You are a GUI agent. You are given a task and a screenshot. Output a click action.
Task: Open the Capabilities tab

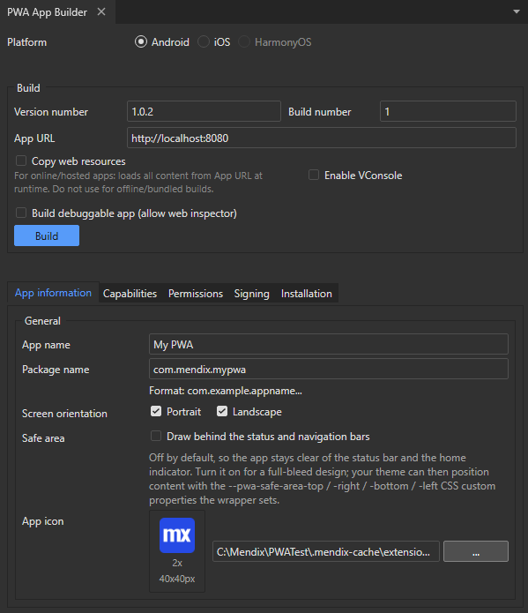click(x=130, y=294)
